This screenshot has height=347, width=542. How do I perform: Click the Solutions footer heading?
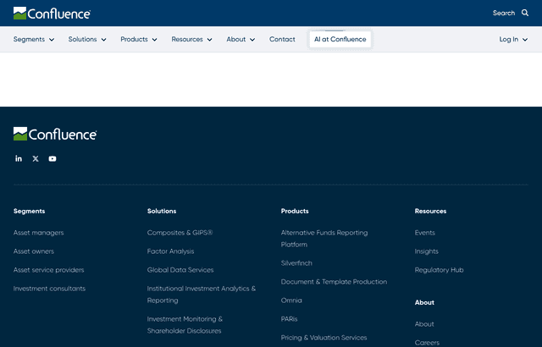tap(162, 211)
